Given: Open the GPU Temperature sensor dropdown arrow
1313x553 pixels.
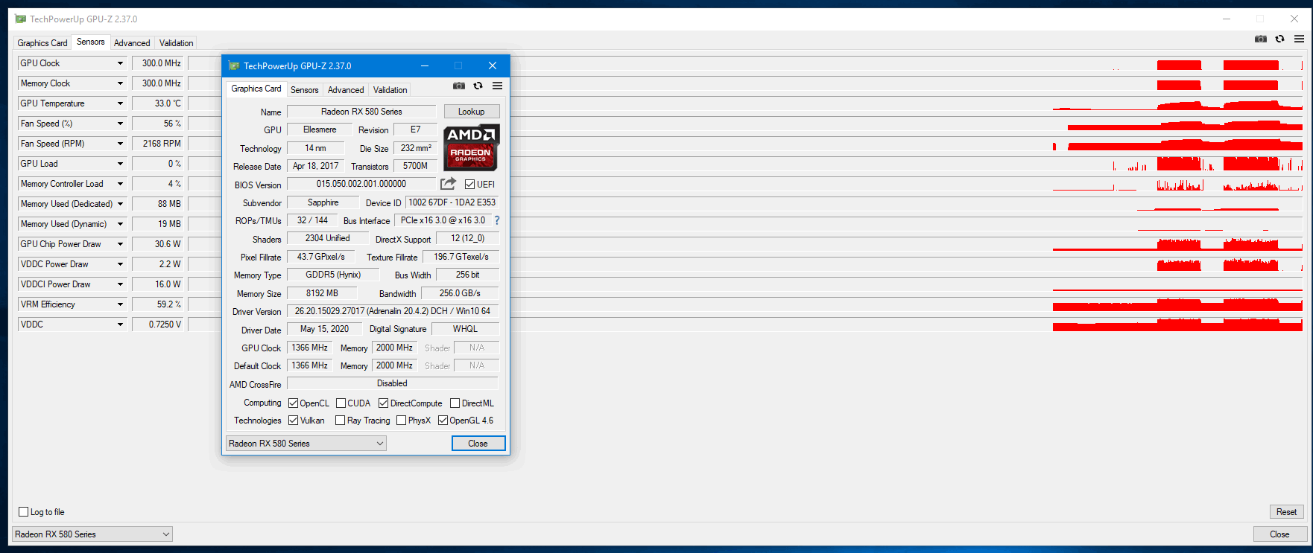Looking at the screenshot, I should click(120, 103).
